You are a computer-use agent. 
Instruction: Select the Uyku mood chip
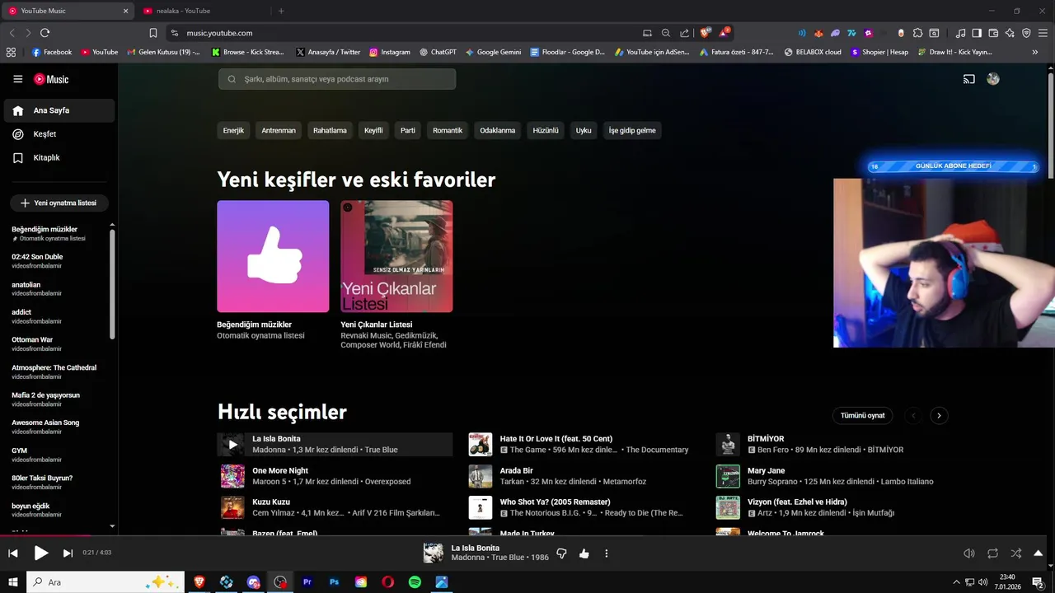tap(584, 130)
